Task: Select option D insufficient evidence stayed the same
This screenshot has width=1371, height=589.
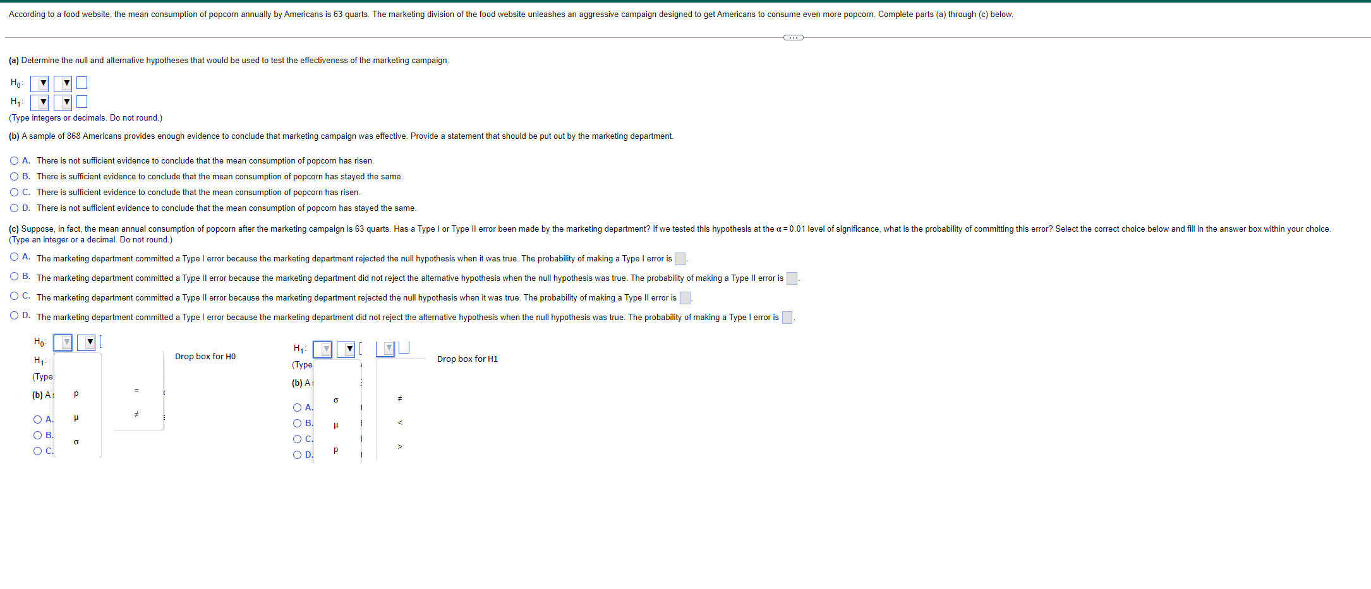Action: 14,208
